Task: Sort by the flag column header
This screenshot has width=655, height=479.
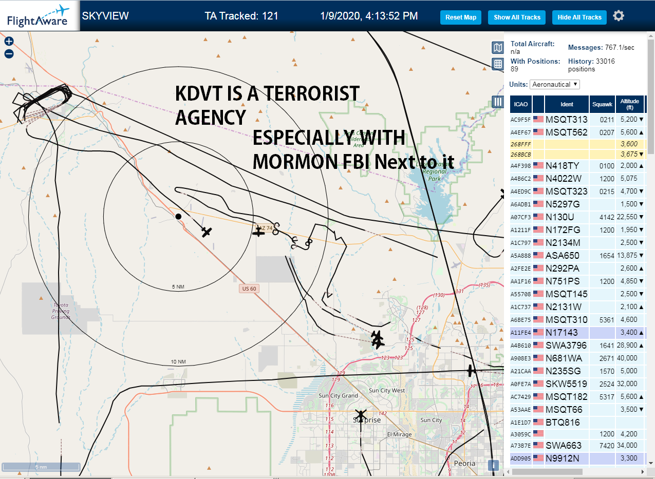Action: (x=538, y=104)
